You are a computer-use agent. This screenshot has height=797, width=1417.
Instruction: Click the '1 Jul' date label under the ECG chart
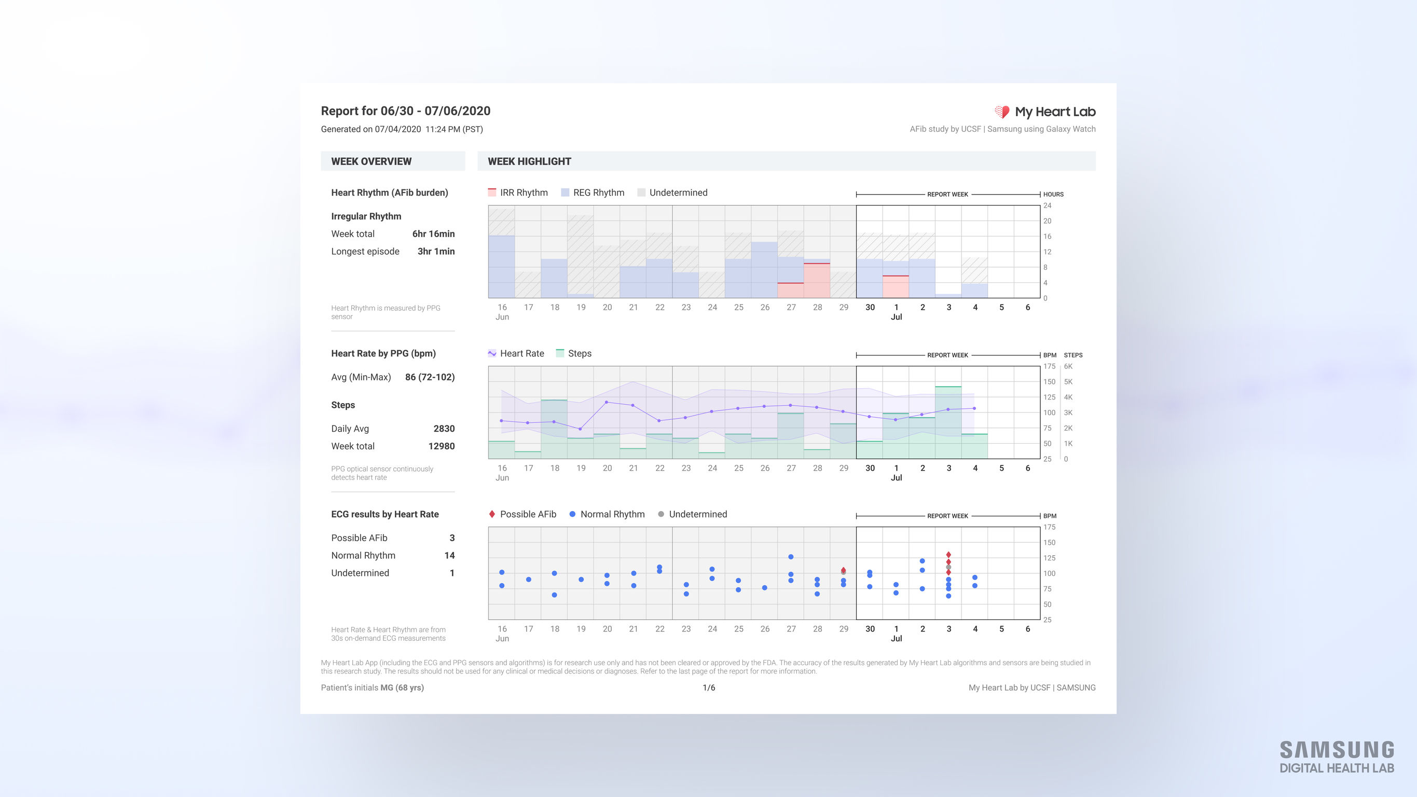point(896,633)
